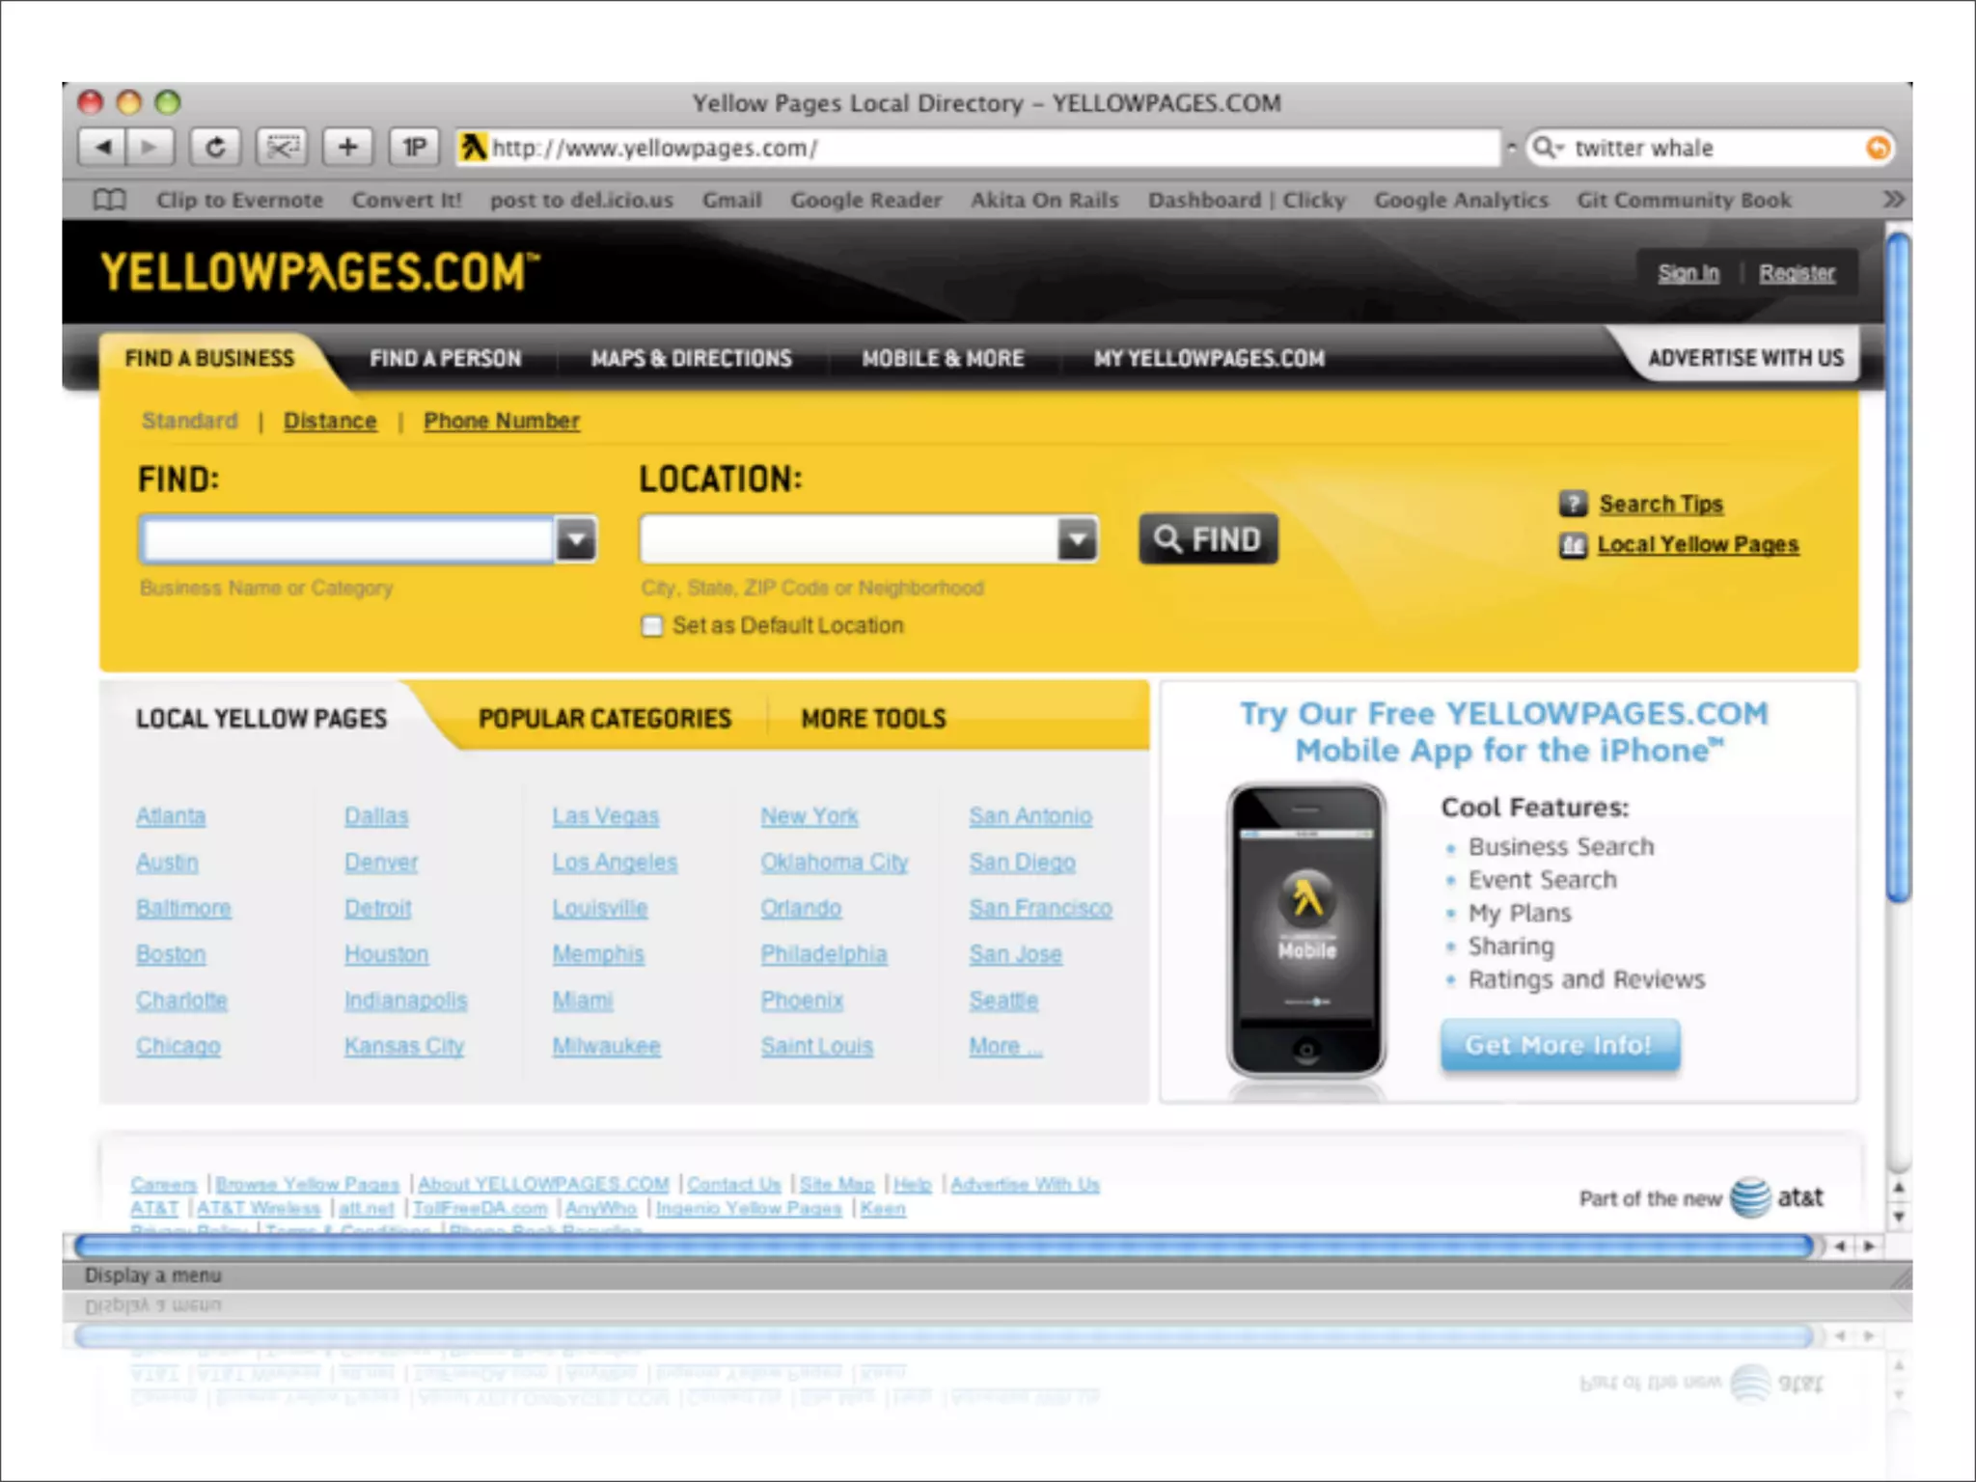Open the San Francisco city link
The height and width of the screenshot is (1482, 1976).
[x=1040, y=909]
